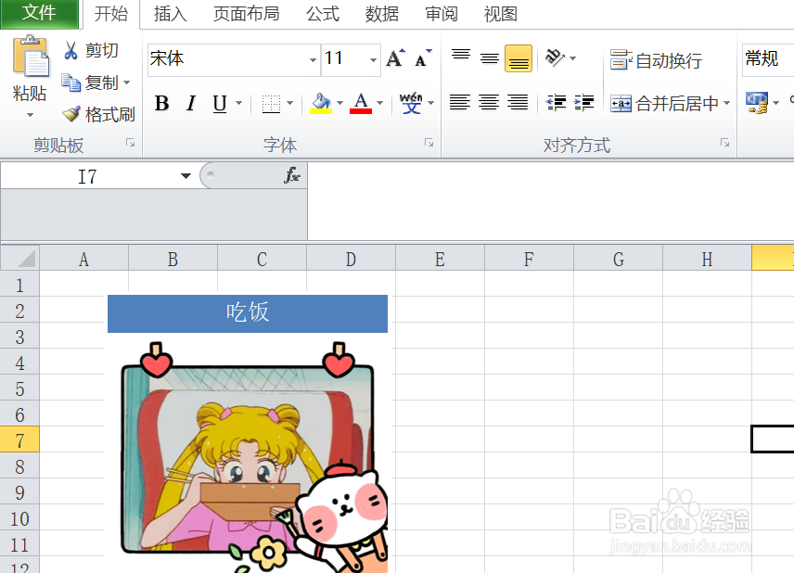Viewport: 794px width, 573px height.
Task: Open the Data (数据) tab
Action: pyautogui.click(x=382, y=14)
